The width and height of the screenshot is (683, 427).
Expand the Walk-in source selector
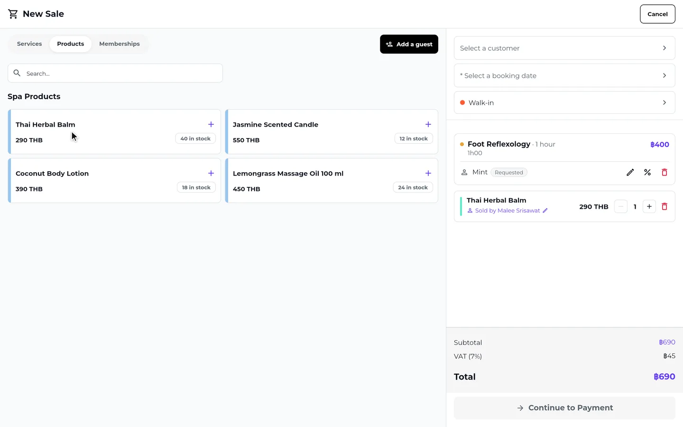[564, 102]
